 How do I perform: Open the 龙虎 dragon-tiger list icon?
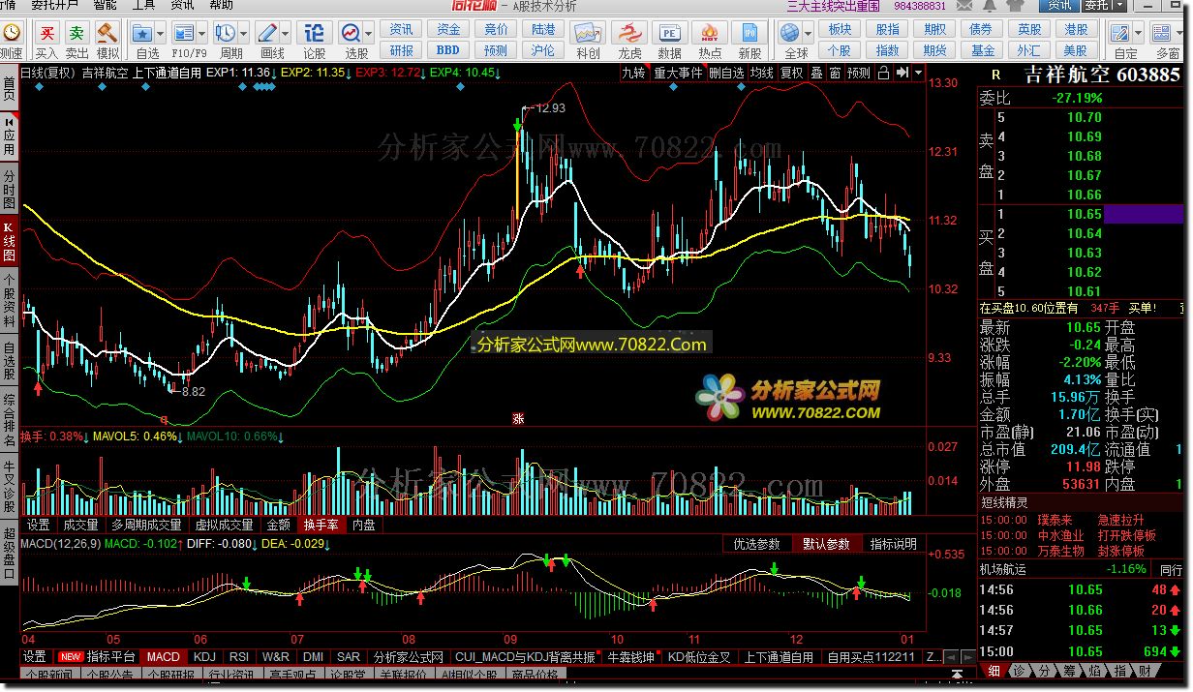629,33
